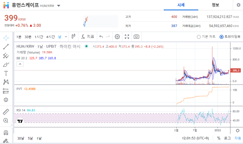Switch to the 시세 tab

click(x=181, y=5)
